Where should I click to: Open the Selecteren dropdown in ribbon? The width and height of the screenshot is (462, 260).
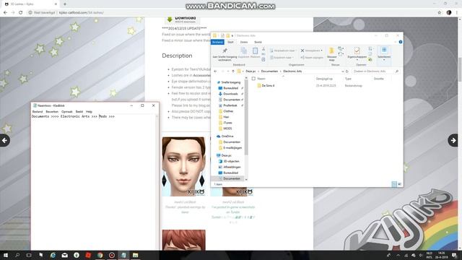tap(384, 60)
